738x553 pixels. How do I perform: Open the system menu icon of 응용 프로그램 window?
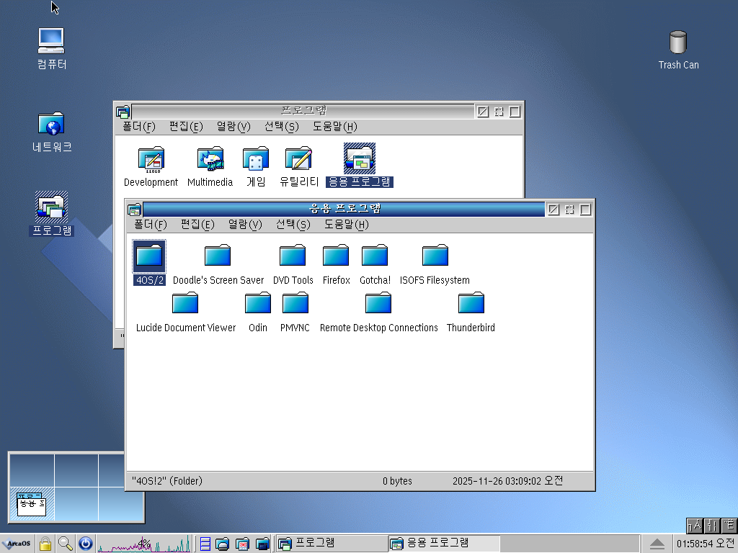coord(134,210)
